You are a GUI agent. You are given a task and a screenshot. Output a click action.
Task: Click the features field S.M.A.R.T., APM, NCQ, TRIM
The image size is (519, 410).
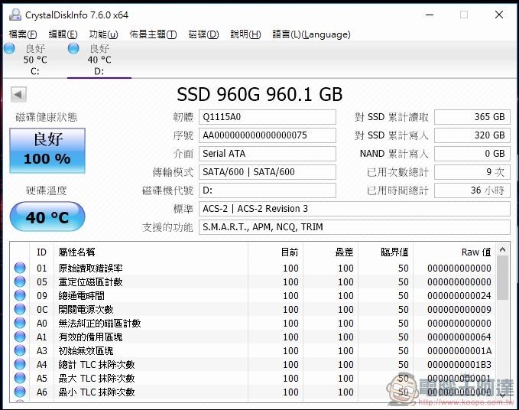(x=355, y=227)
